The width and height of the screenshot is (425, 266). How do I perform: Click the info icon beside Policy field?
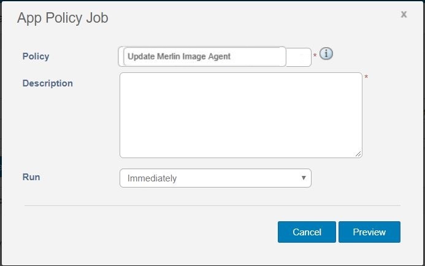click(326, 54)
